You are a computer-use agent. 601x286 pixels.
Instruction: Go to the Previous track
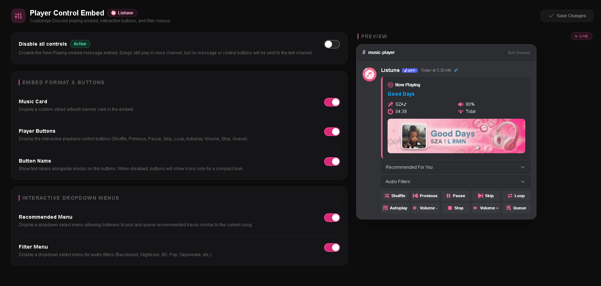425,196
